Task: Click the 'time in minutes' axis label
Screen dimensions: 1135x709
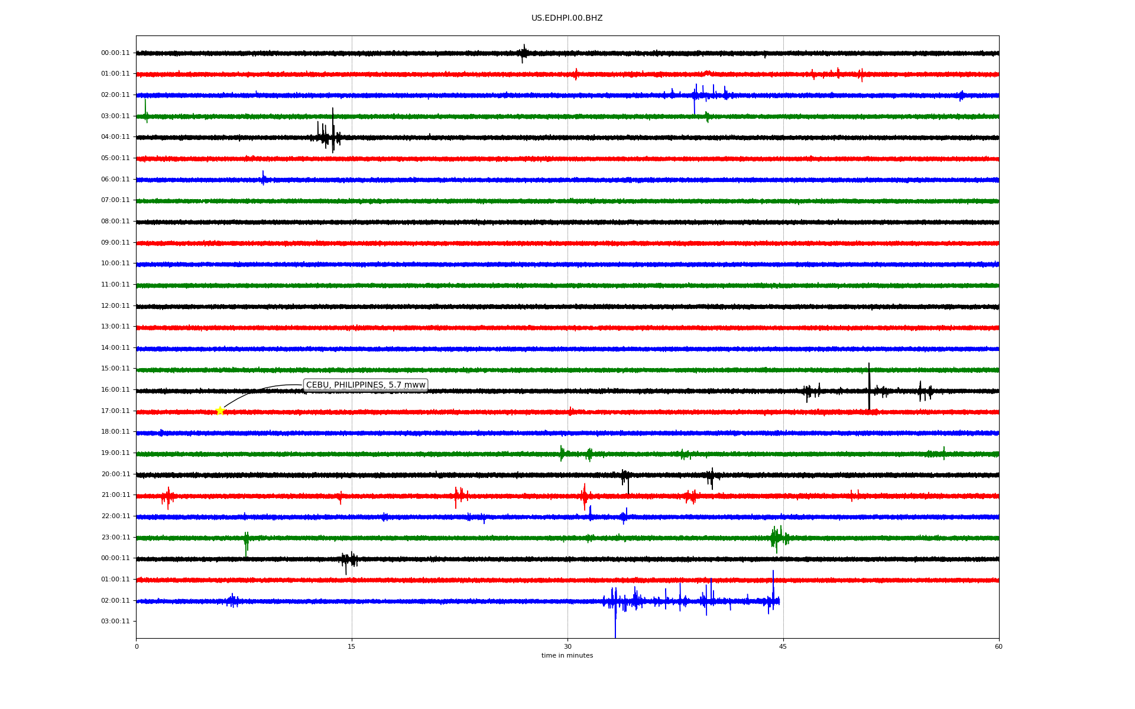Action: coord(566,656)
